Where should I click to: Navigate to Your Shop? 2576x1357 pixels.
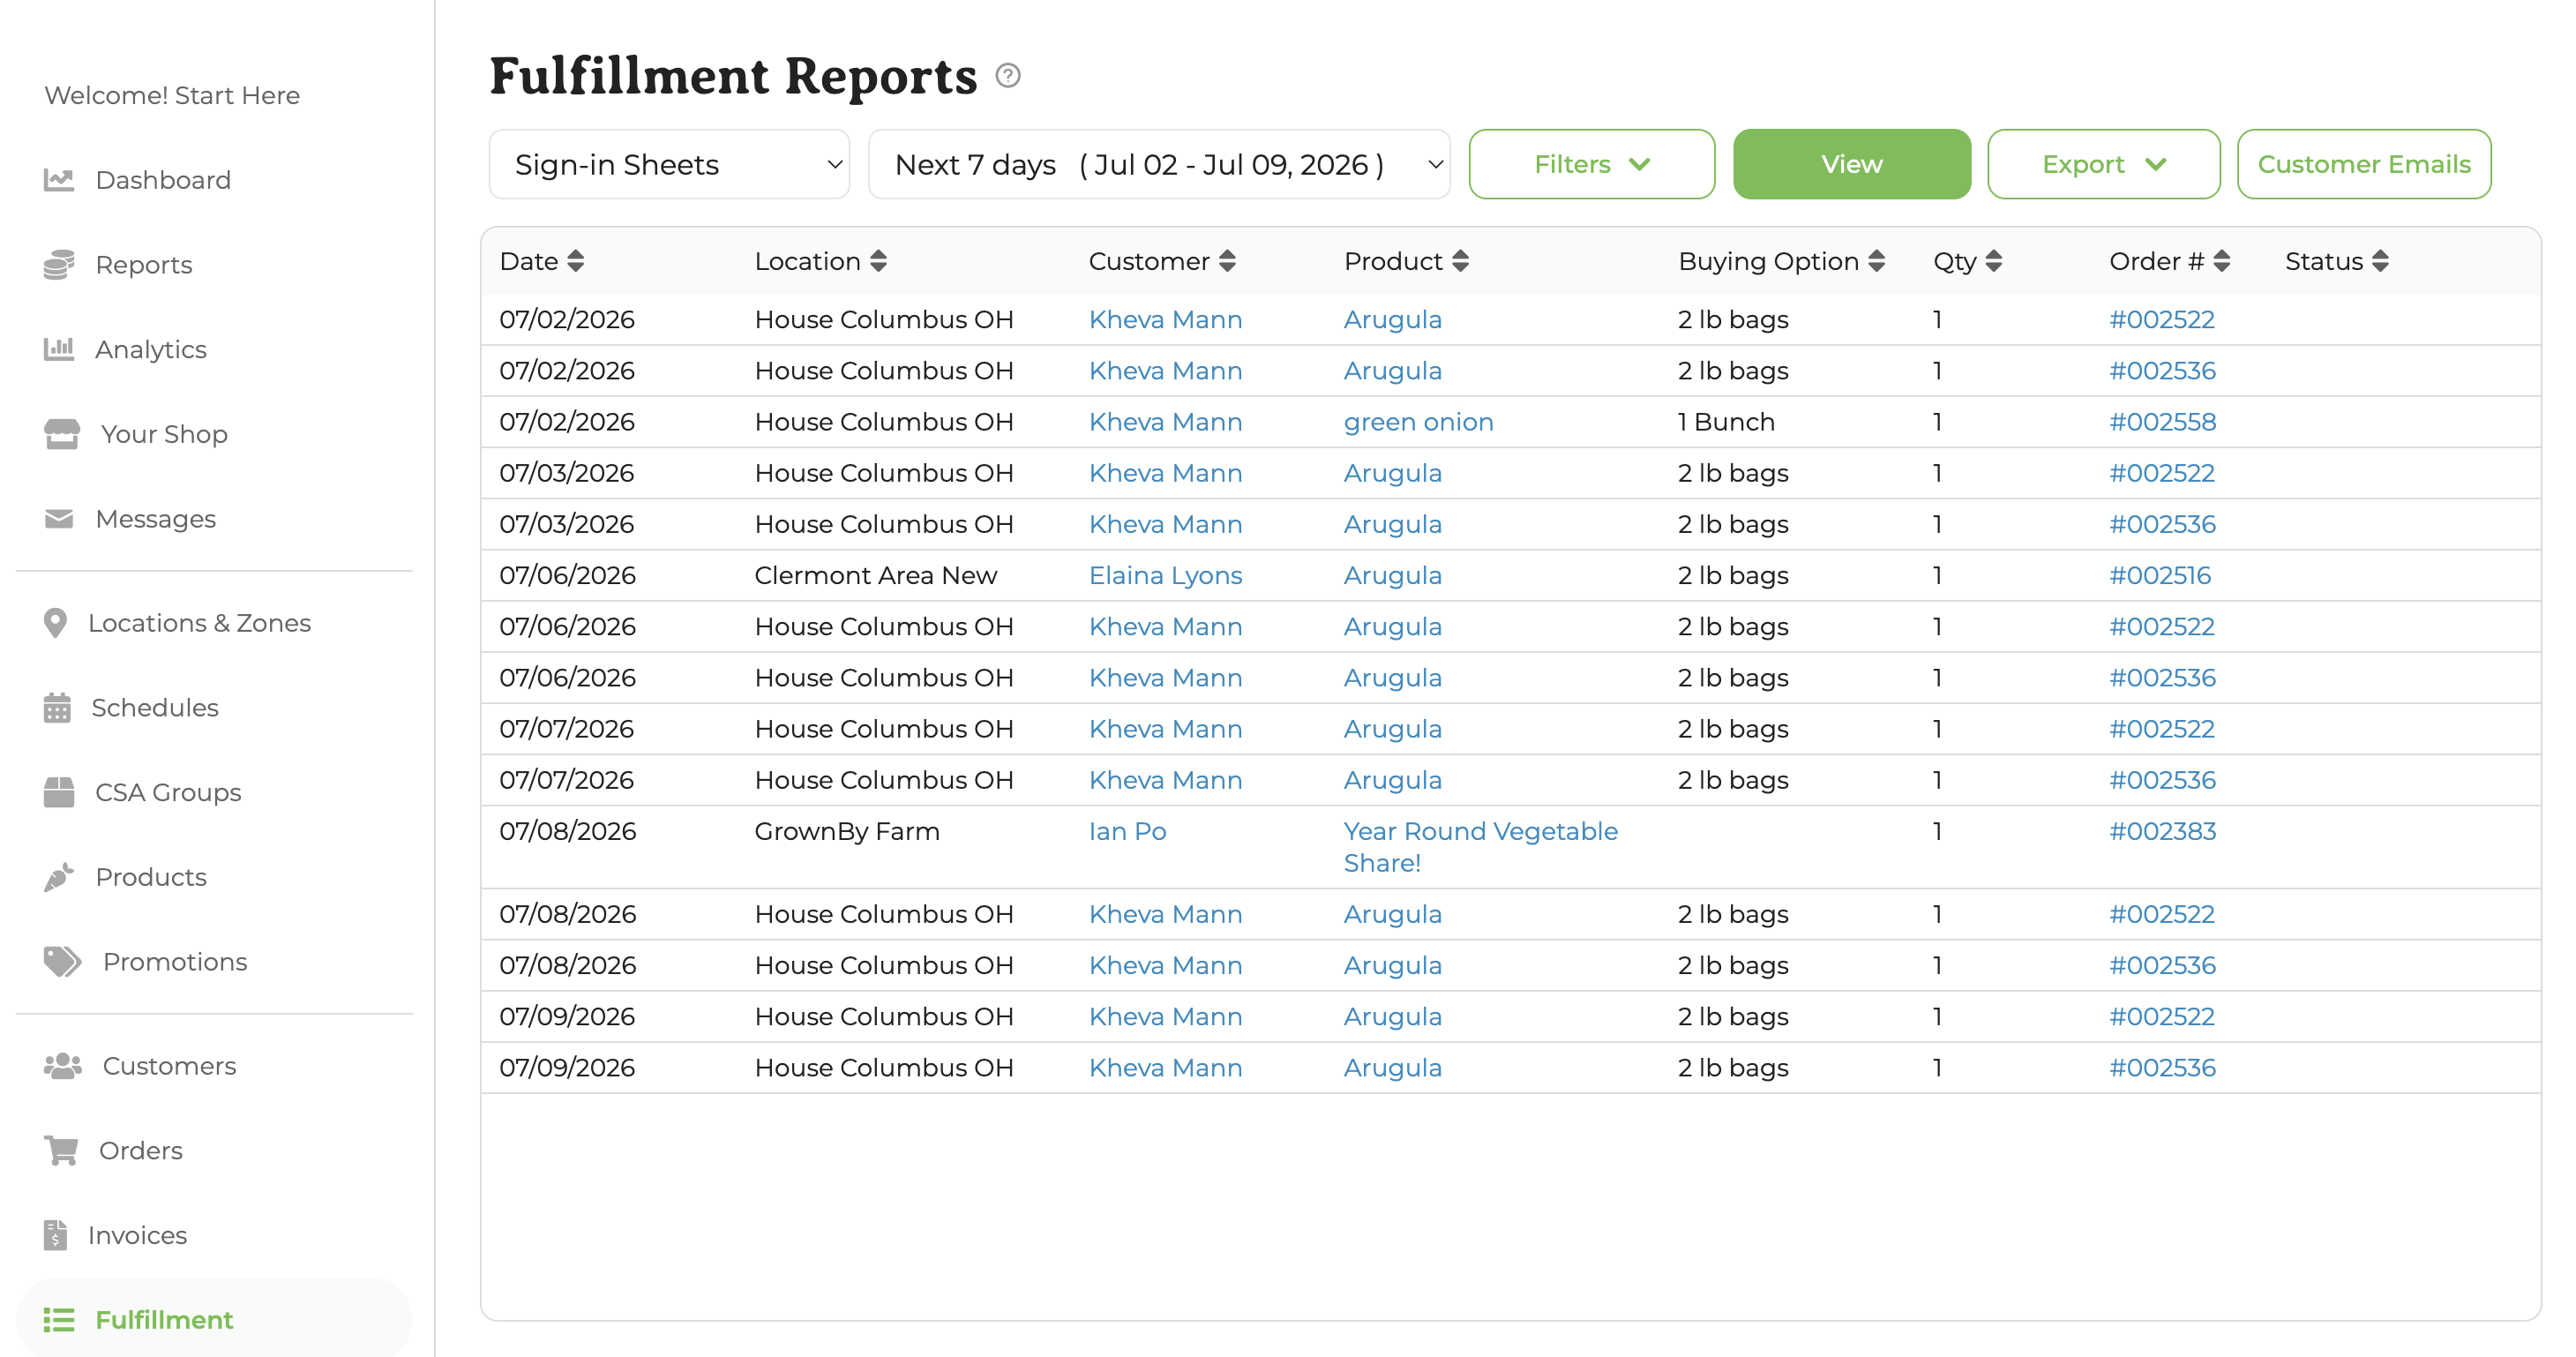[164, 434]
